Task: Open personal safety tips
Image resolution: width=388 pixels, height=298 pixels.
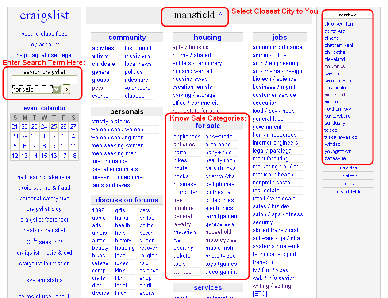Action: point(44,199)
